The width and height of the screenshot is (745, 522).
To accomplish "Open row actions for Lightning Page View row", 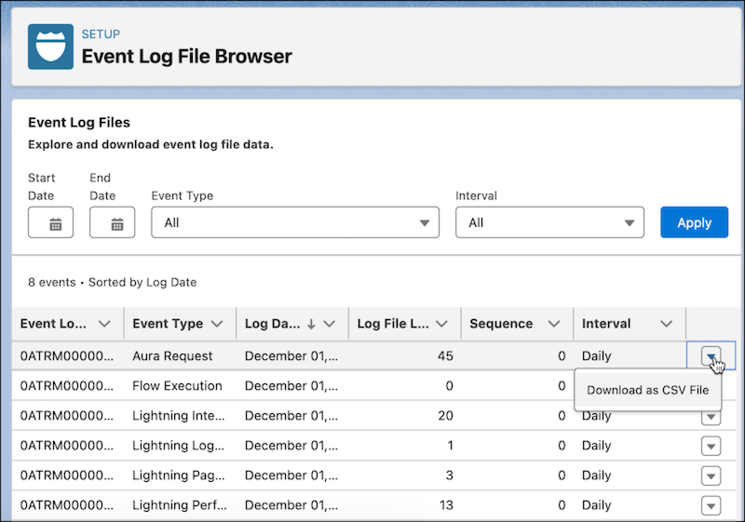I will [711, 475].
